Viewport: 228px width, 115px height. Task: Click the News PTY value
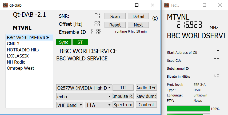click(198, 100)
